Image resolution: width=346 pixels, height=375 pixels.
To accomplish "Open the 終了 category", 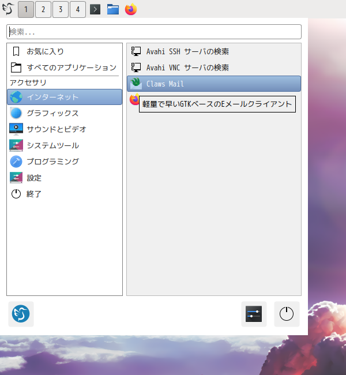I will coord(65,194).
